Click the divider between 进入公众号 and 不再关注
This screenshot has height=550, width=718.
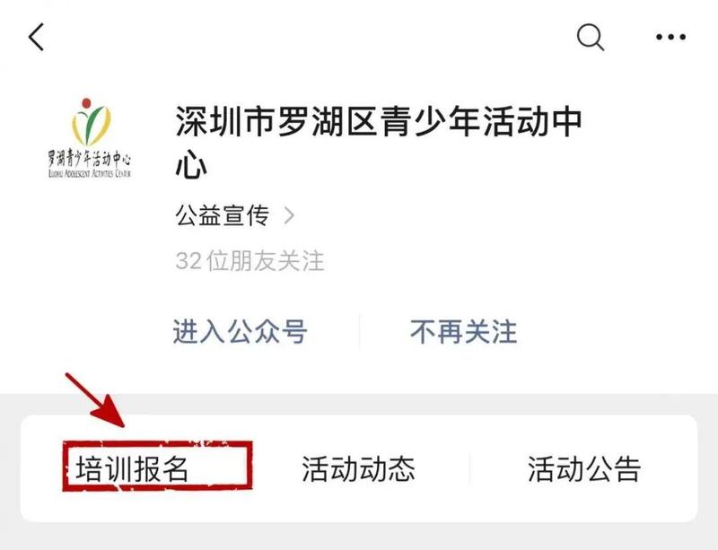click(360, 332)
